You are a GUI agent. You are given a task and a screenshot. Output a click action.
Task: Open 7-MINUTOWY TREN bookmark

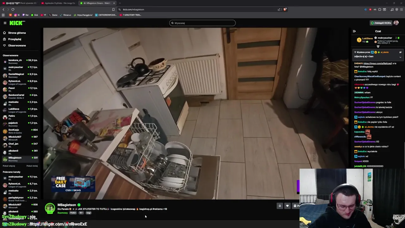[x=130, y=15]
